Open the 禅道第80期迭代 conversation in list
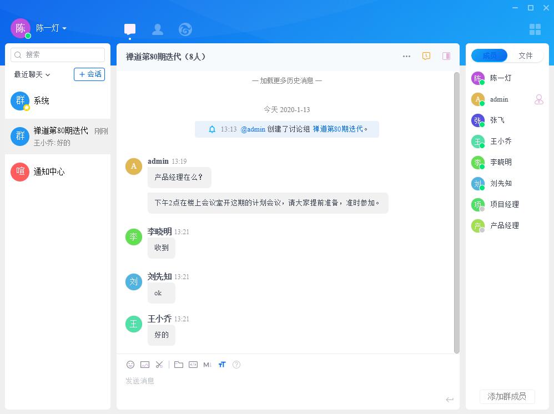 click(x=58, y=137)
